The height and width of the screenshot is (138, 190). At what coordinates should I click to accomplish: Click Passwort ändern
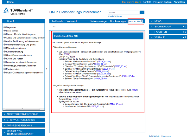[162, 2]
